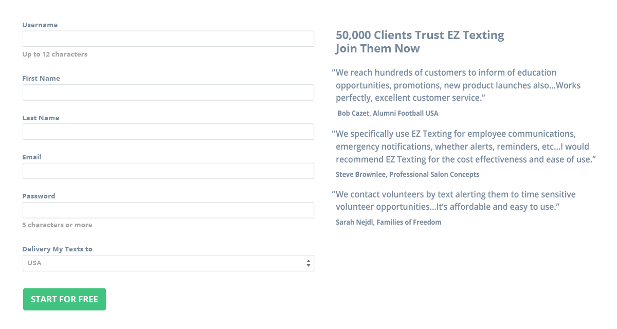Click the START FOR FREE button
617x329 pixels.
pos(64,299)
